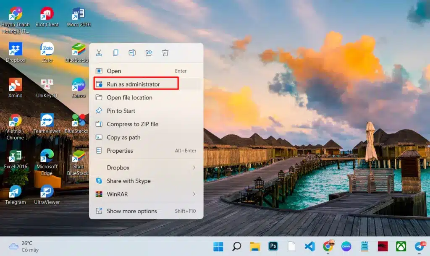The height and width of the screenshot is (256, 430).
Task: Select Show more options
Action: tap(146, 211)
